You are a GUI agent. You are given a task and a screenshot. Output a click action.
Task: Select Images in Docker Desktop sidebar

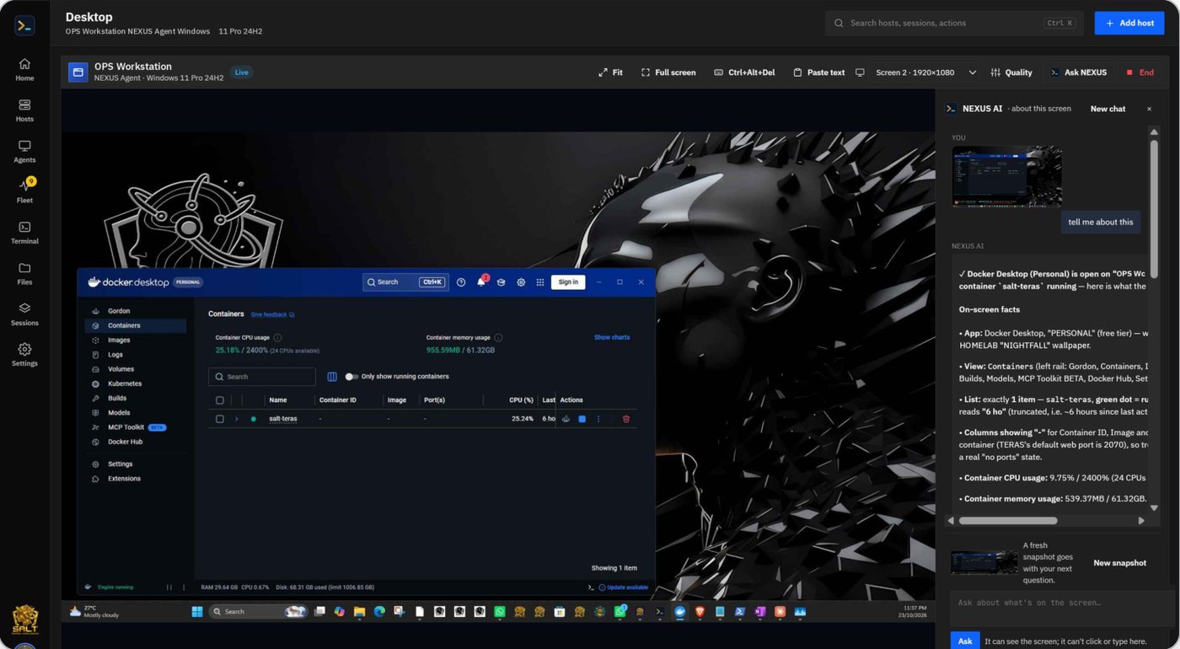coord(119,340)
